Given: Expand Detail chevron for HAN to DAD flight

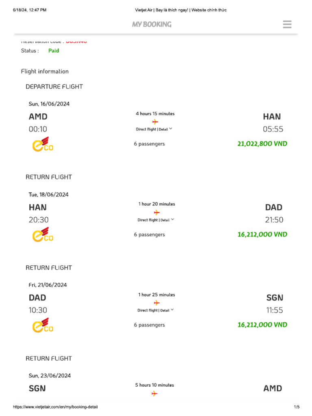Looking at the screenshot, I should [173, 219].
